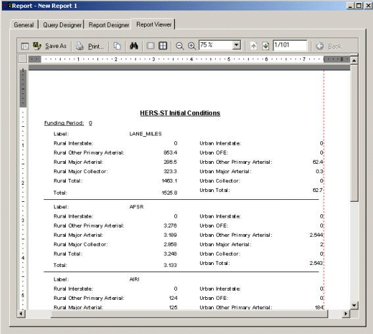Click Rural Interstate: in AIRI section
The image size is (373, 334).
[73, 289]
